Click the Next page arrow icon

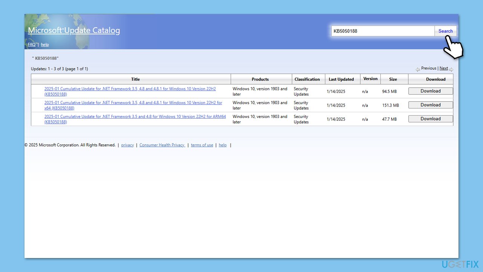[x=451, y=70]
